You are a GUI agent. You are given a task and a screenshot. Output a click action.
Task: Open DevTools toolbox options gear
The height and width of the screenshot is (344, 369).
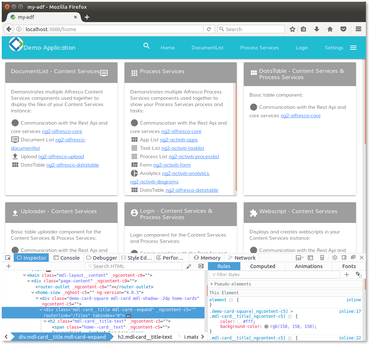[x=335, y=258]
